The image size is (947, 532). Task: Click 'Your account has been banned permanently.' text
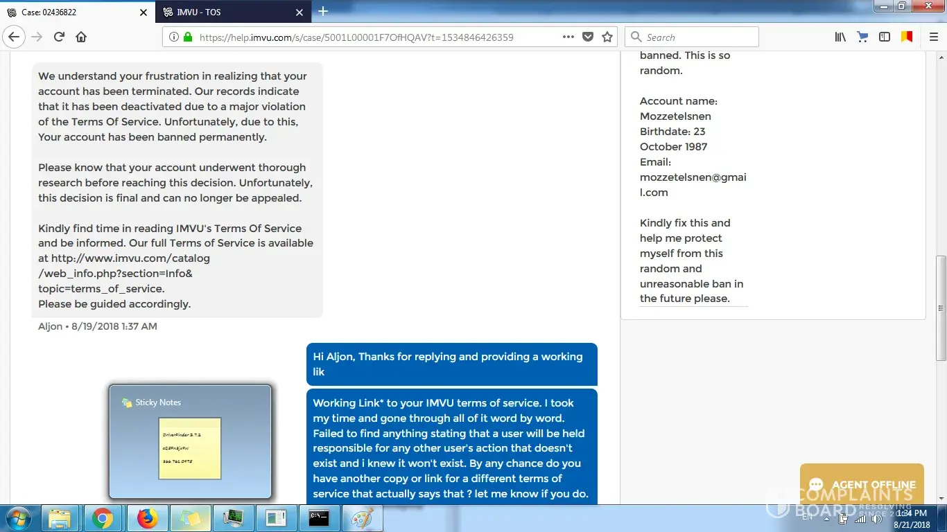coord(153,137)
